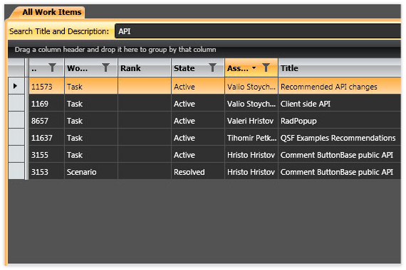Click Hristo Hristov assignee in row 3153

click(251, 171)
